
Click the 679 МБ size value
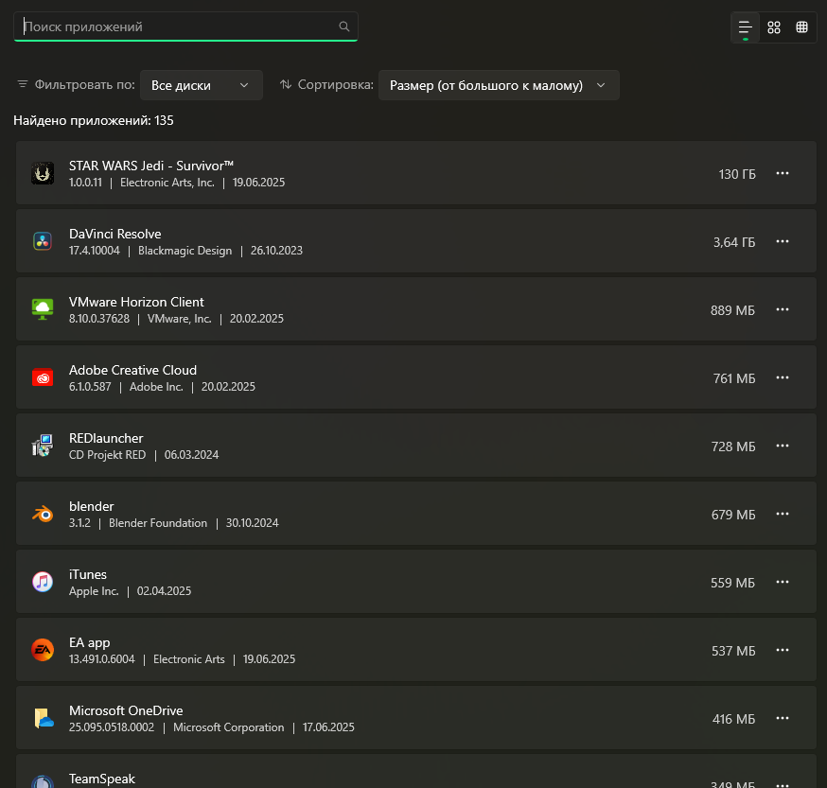[733, 515]
